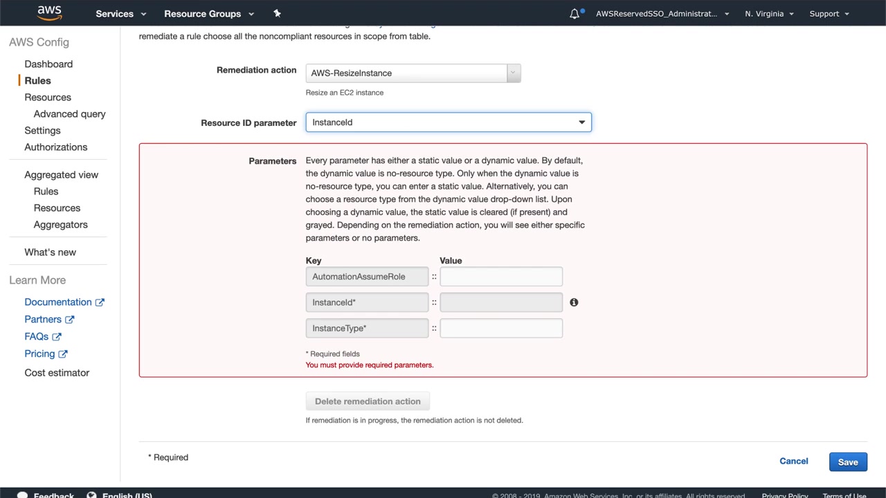Click the InstanceId info icon
Viewport: 886px width, 498px height.
click(x=574, y=302)
